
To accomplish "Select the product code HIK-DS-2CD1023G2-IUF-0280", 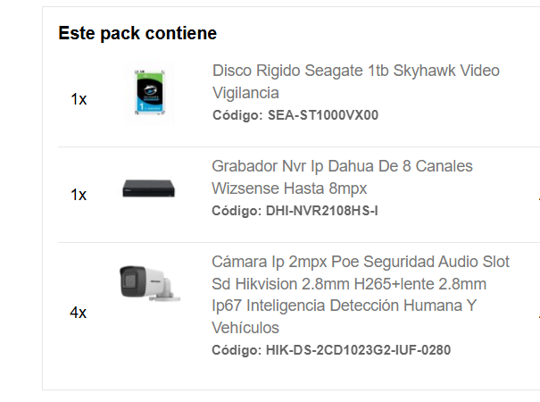I will (358, 350).
